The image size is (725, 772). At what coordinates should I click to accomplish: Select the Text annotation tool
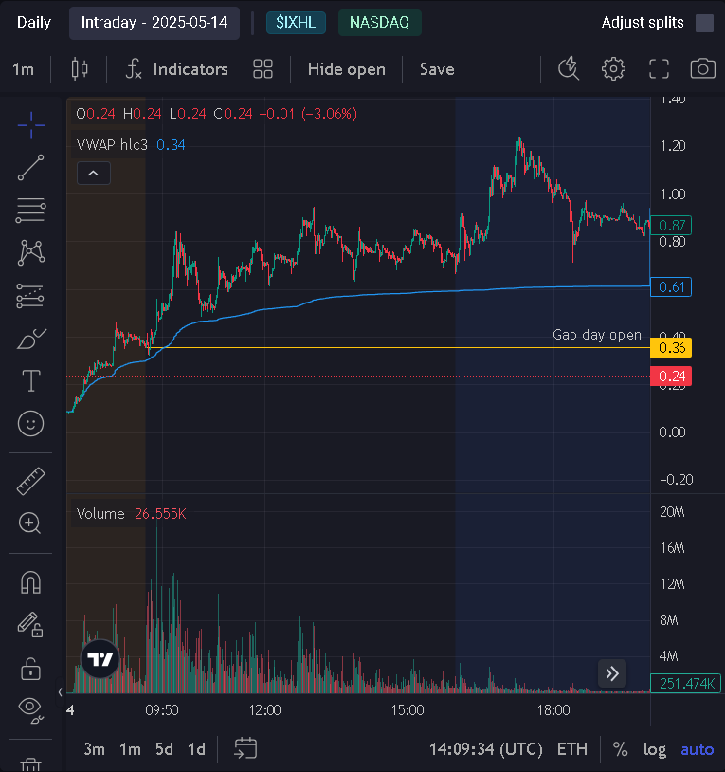[31, 381]
